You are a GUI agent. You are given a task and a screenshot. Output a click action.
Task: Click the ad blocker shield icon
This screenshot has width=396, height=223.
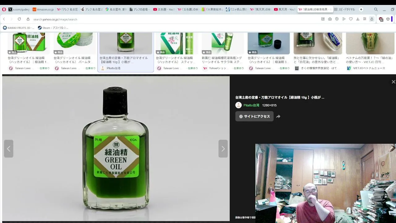(337, 19)
